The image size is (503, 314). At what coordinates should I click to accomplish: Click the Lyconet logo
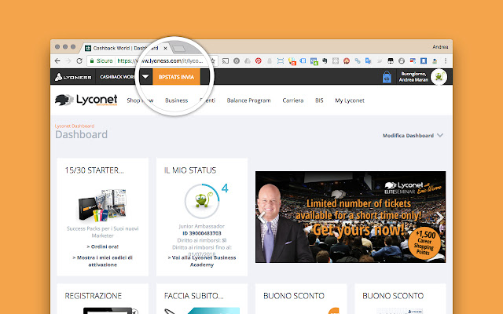[86, 100]
